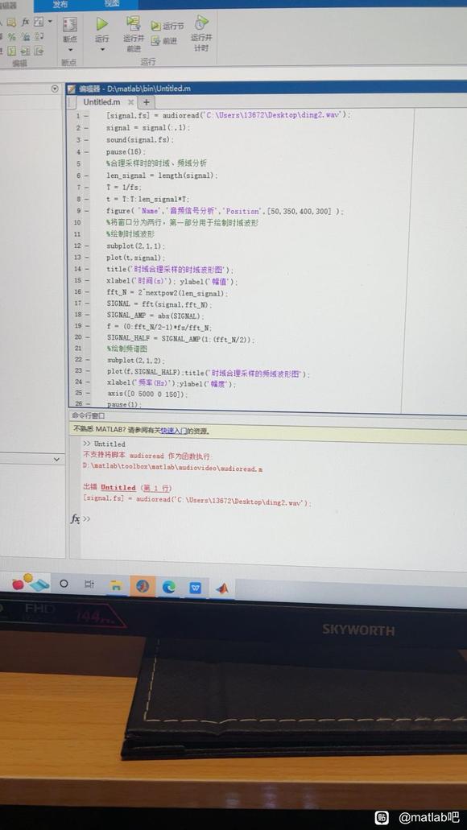Open the Windows Start fruit-themed button
The height and width of the screenshot is (830, 467).
30,583
